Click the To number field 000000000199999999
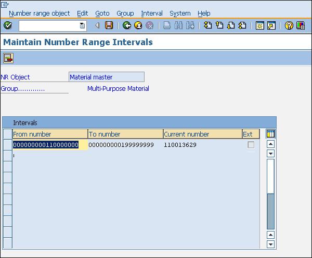This screenshot has width=312, height=258. coord(125,145)
